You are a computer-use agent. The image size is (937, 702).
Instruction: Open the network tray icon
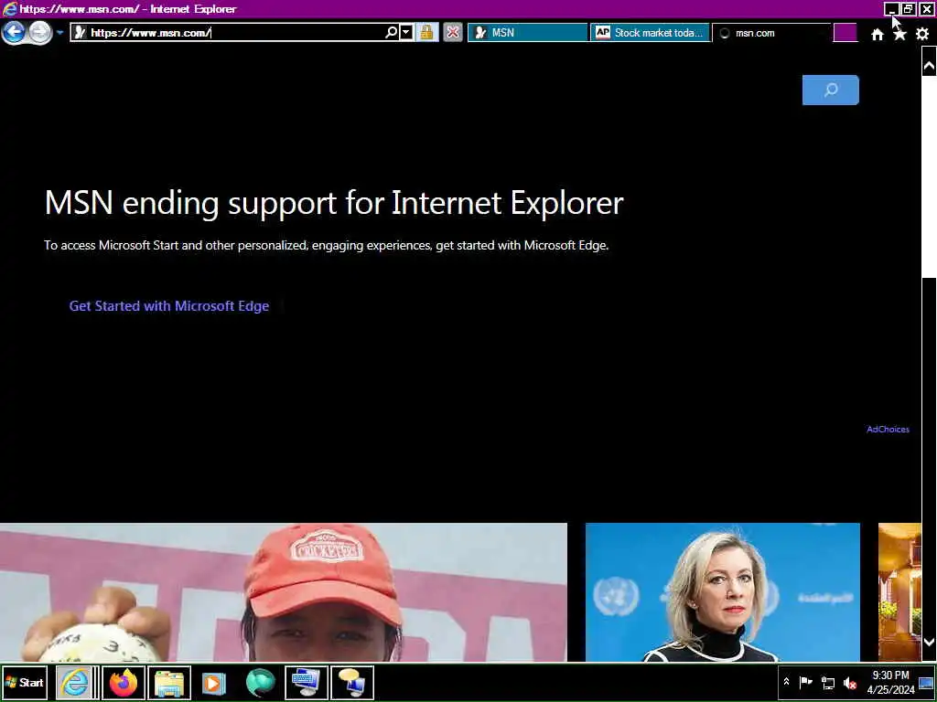(x=828, y=682)
